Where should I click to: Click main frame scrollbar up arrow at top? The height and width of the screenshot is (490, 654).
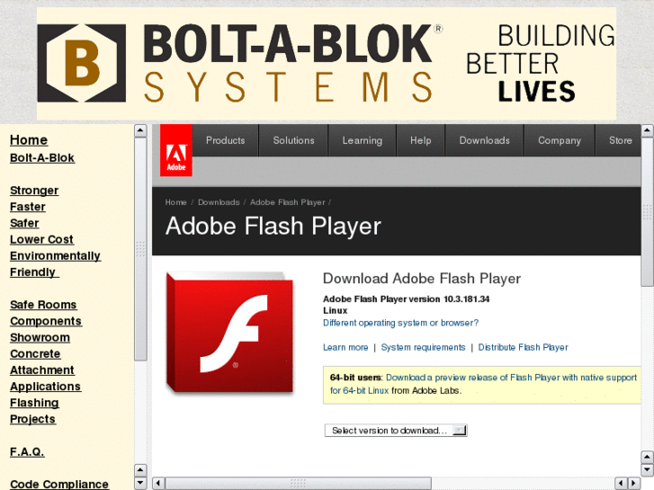pos(647,130)
